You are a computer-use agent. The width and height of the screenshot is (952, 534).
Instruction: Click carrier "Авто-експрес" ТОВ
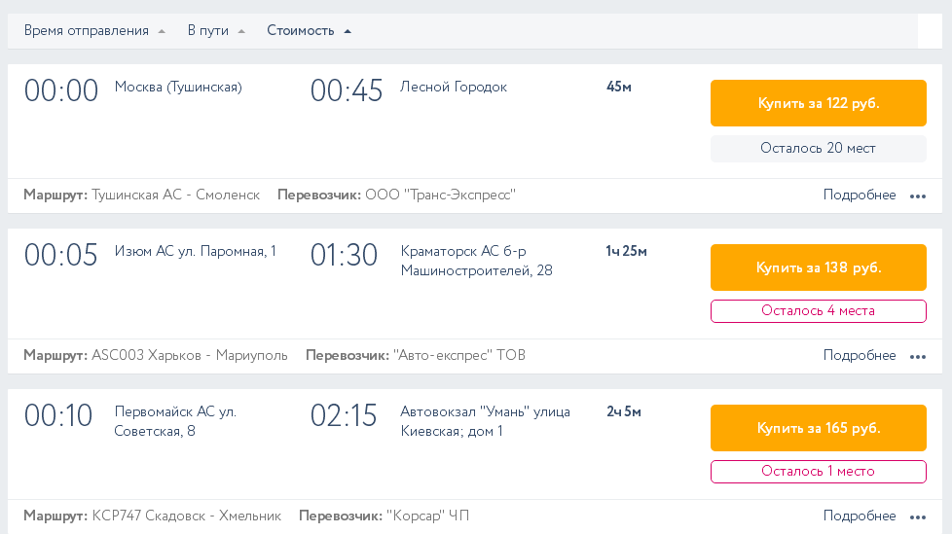point(458,356)
